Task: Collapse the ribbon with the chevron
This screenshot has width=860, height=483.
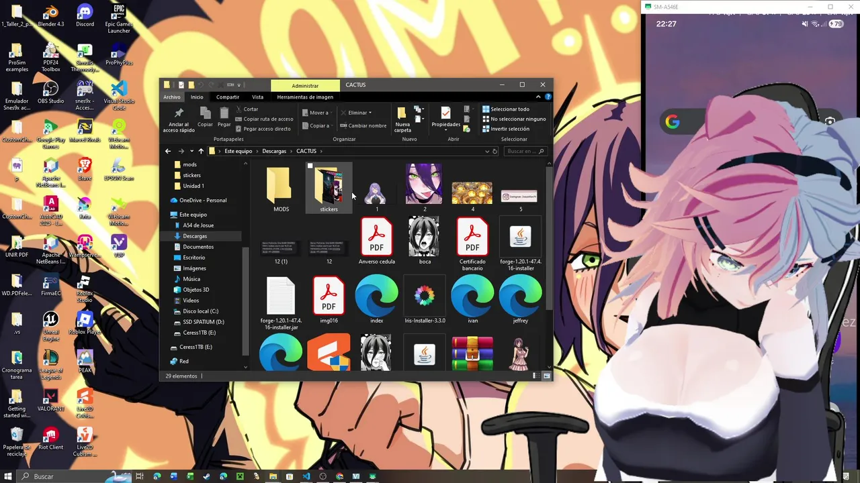Action: (x=538, y=97)
